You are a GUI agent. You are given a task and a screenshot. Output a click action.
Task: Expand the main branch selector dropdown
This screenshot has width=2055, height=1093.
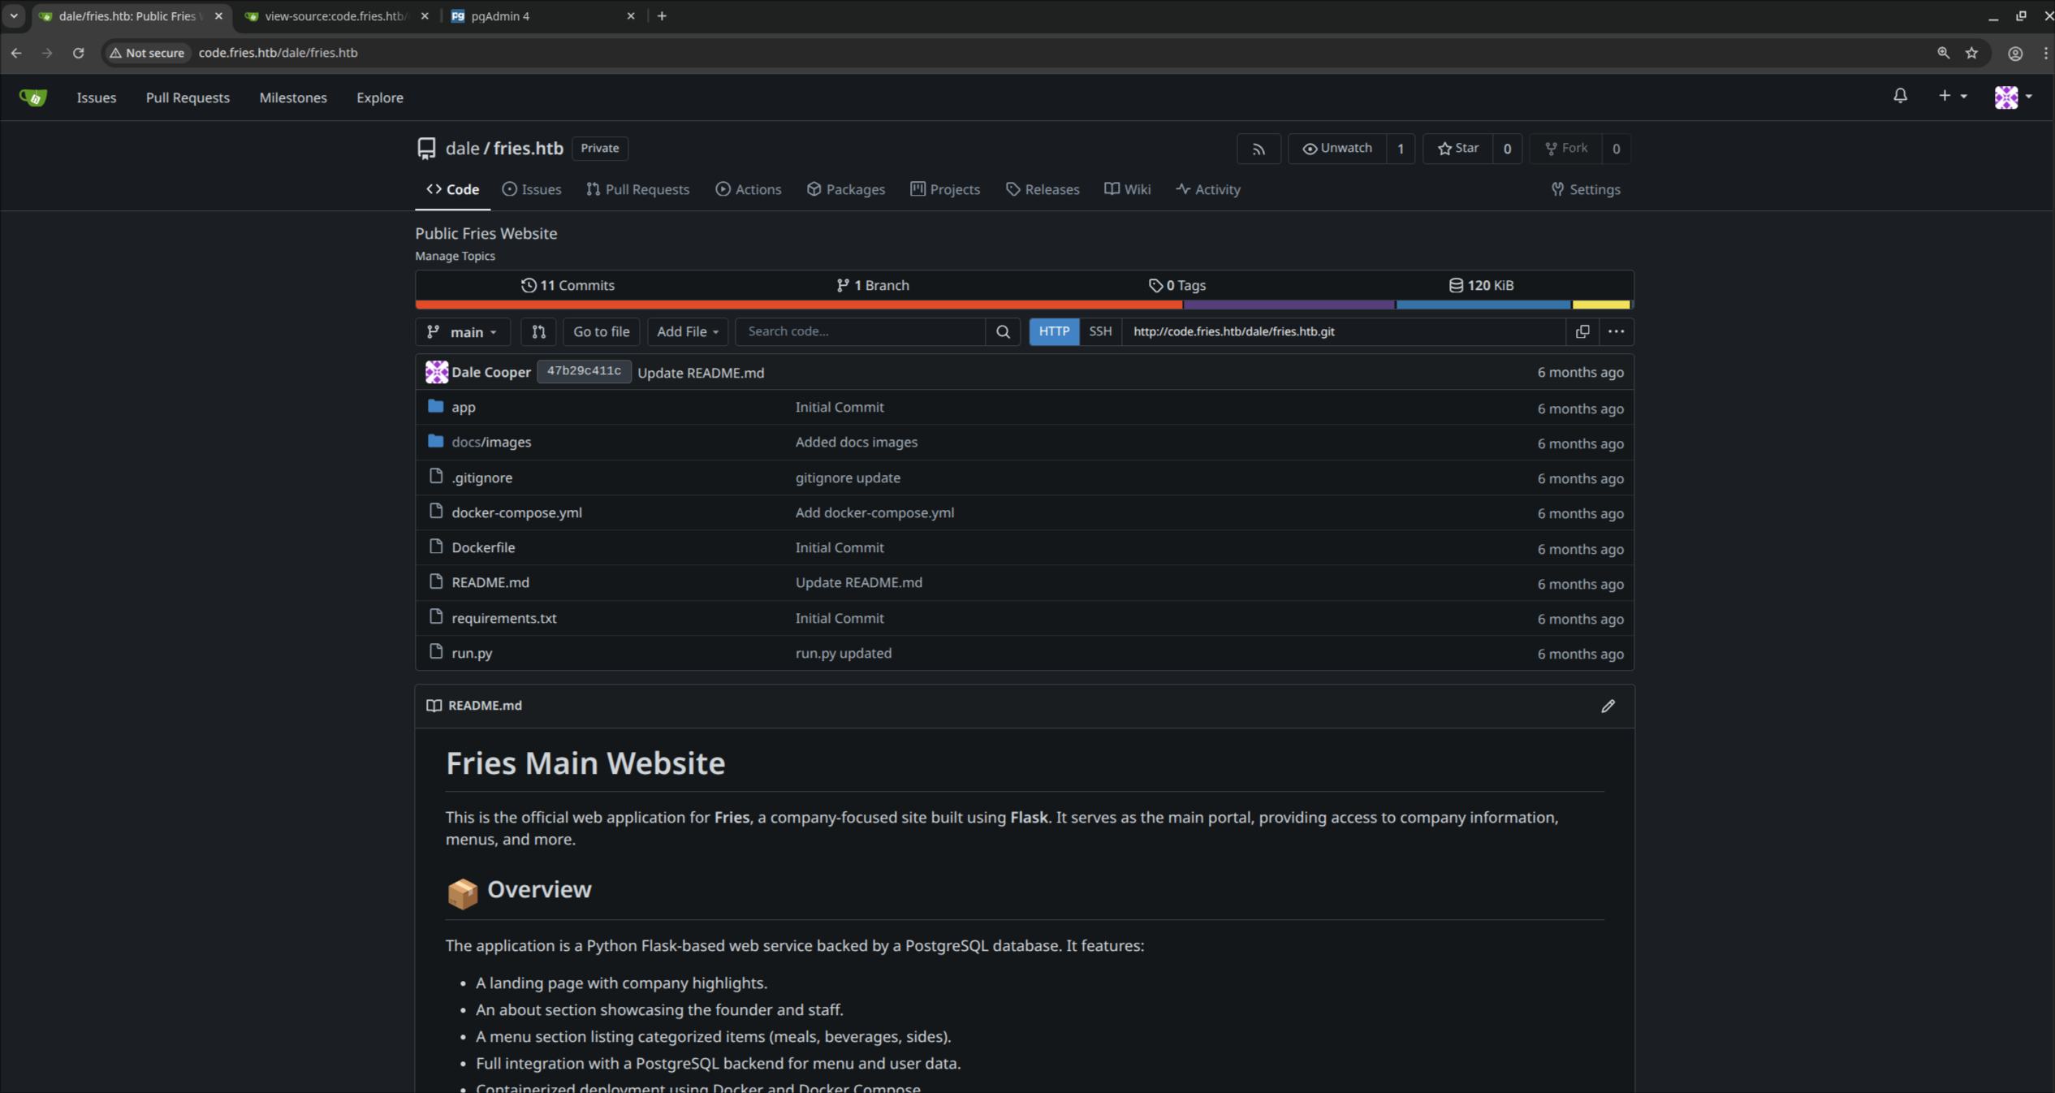[x=463, y=331]
